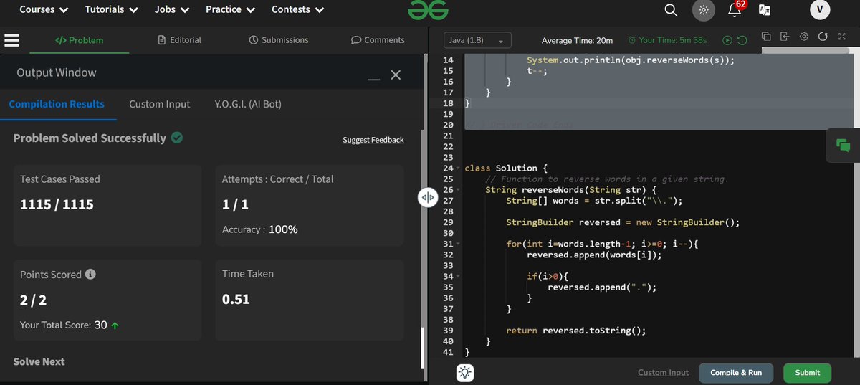The width and height of the screenshot is (860, 385).
Task: Click 'Your Total Score: 30' text
Action: [69, 325]
